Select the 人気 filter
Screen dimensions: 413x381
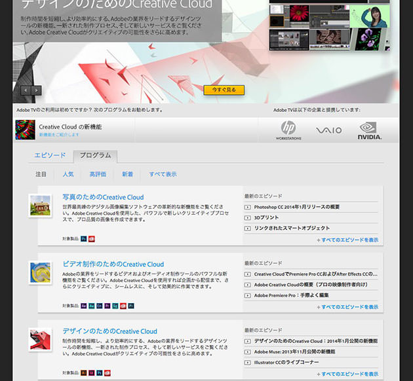(68, 174)
